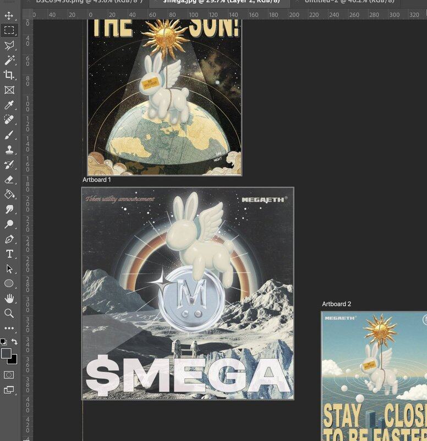
Task: Select the Rectangular Marquee tool
Action: [x=9, y=30]
